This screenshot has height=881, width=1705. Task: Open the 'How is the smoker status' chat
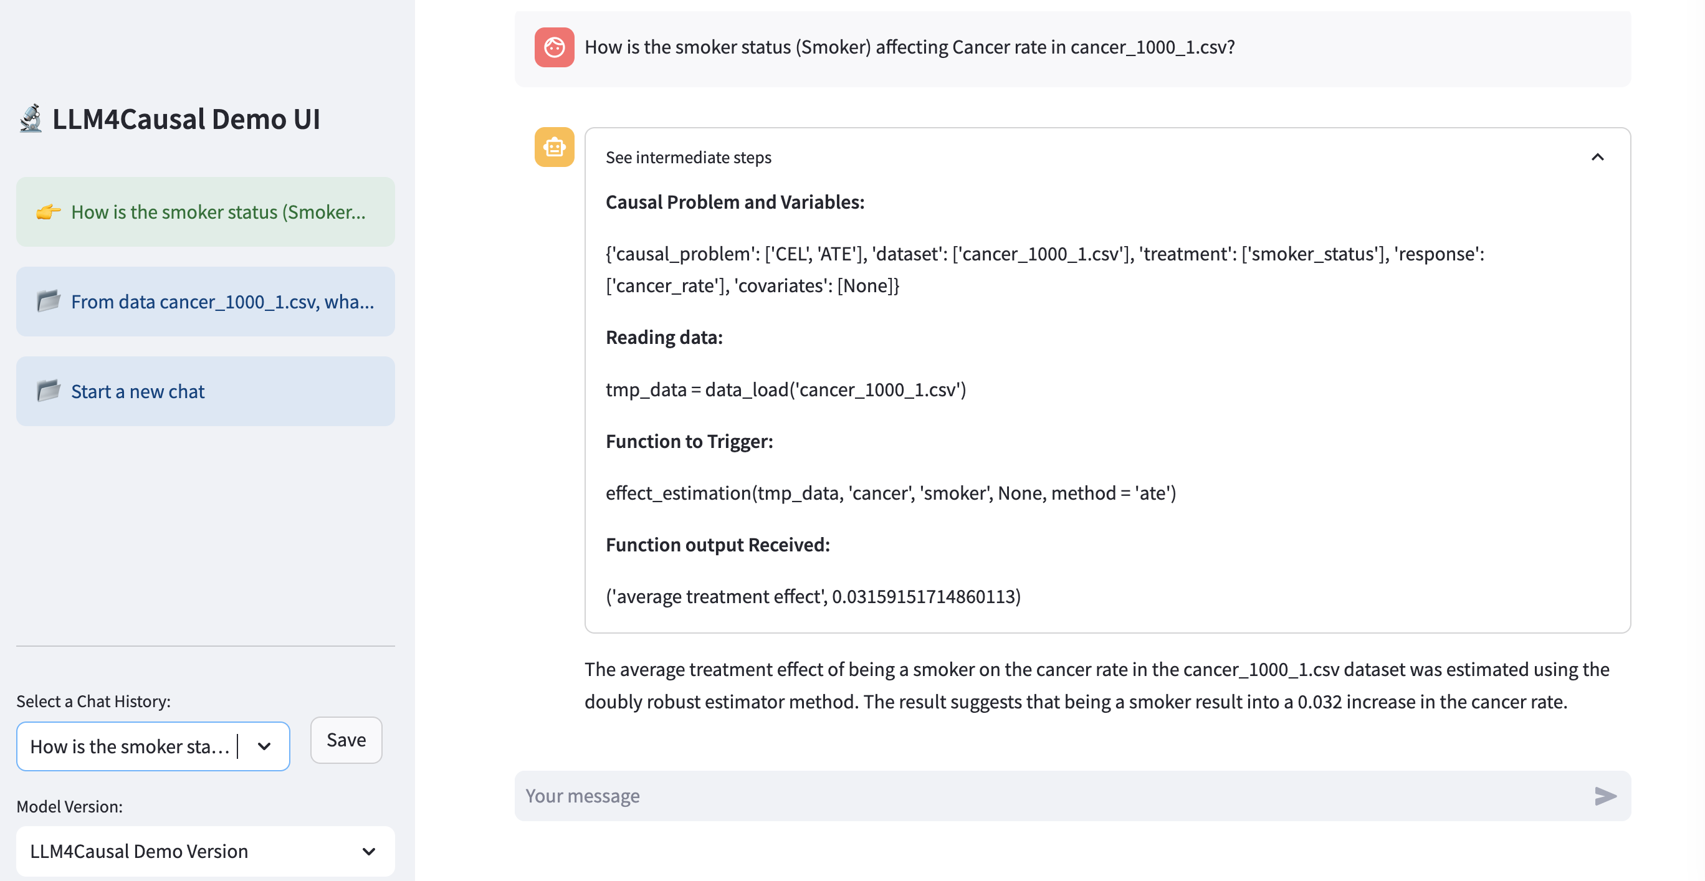[x=217, y=212]
